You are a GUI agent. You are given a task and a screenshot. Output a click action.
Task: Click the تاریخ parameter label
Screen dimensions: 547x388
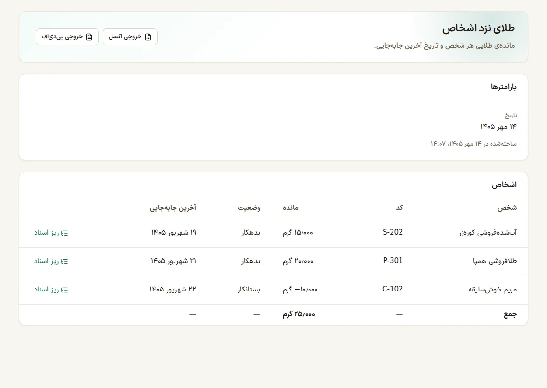(x=511, y=115)
